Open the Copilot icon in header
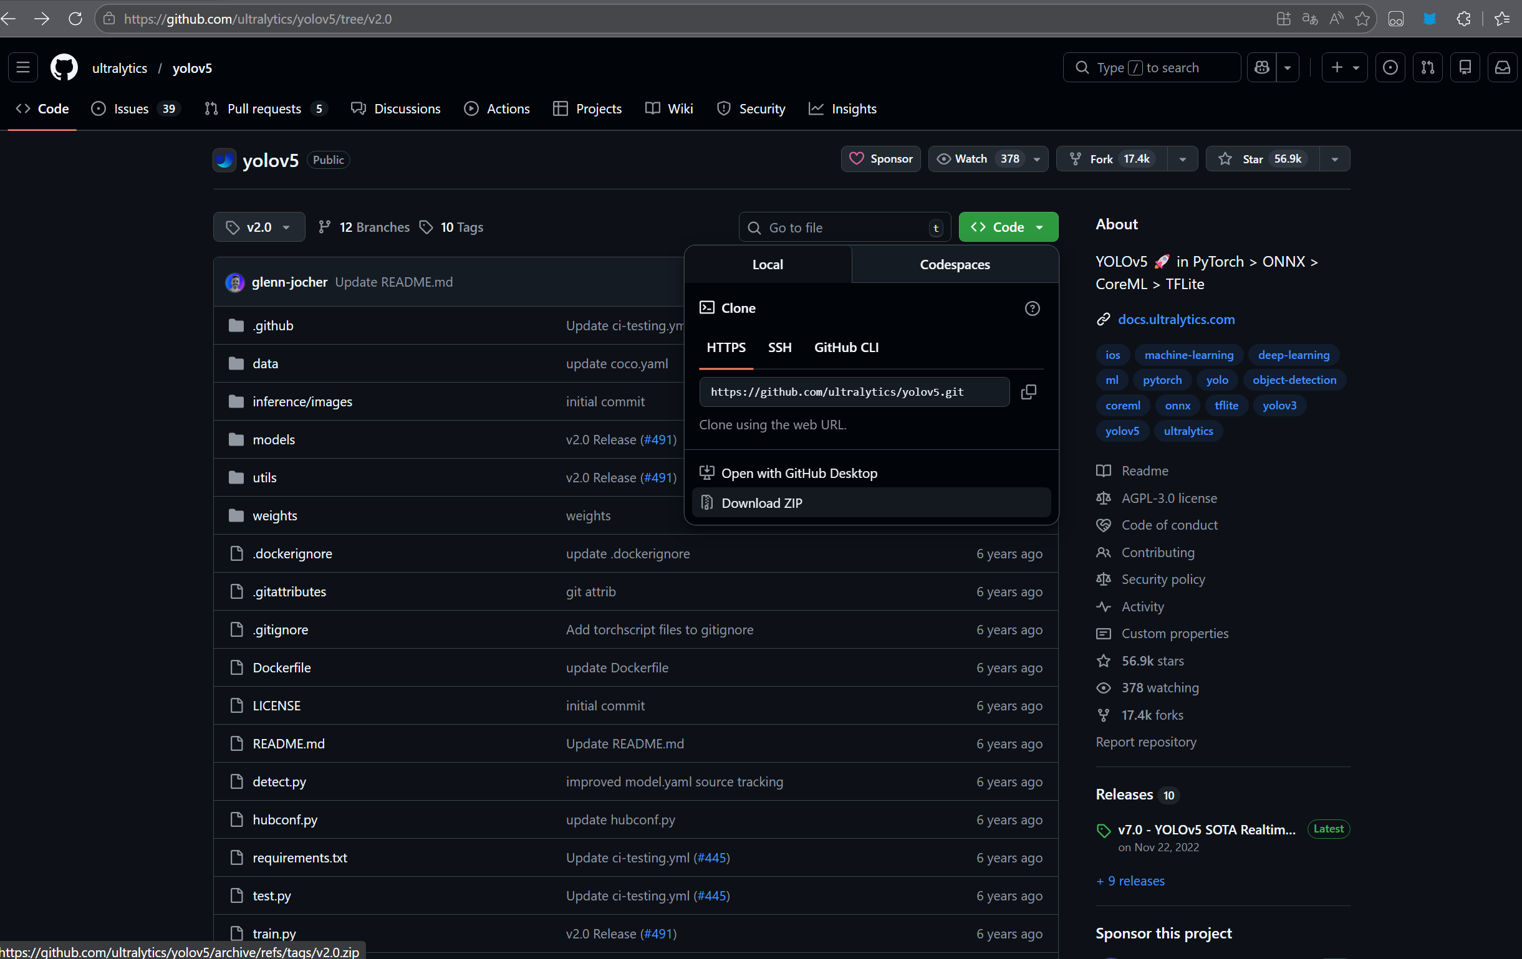The height and width of the screenshot is (959, 1522). point(1261,67)
